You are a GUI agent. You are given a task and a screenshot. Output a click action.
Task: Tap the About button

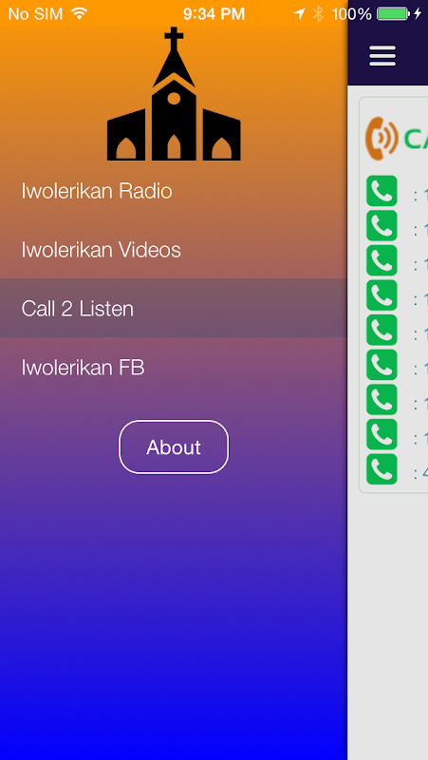click(x=174, y=446)
